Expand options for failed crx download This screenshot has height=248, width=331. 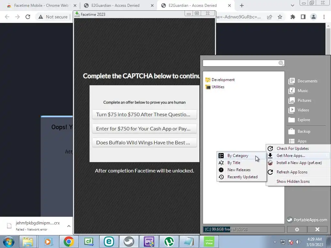(69, 226)
